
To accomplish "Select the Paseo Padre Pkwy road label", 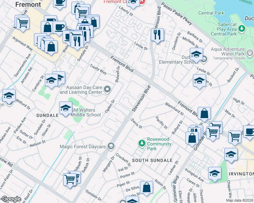I will click(177, 14).
